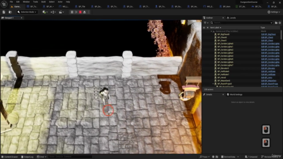Open the play options three-dots menu
Screen dimensions: 283x159
click(x=88, y=12)
